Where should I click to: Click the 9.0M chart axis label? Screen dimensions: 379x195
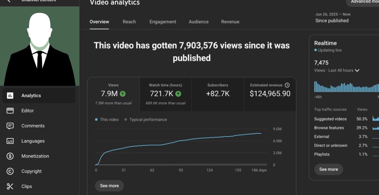tap(277, 129)
